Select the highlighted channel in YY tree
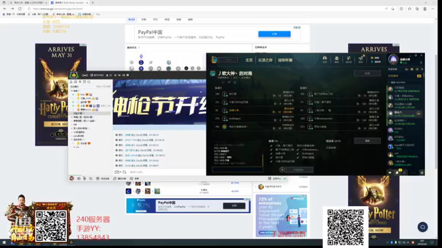The width and height of the screenshot is (442, 248). coord(90,114)
